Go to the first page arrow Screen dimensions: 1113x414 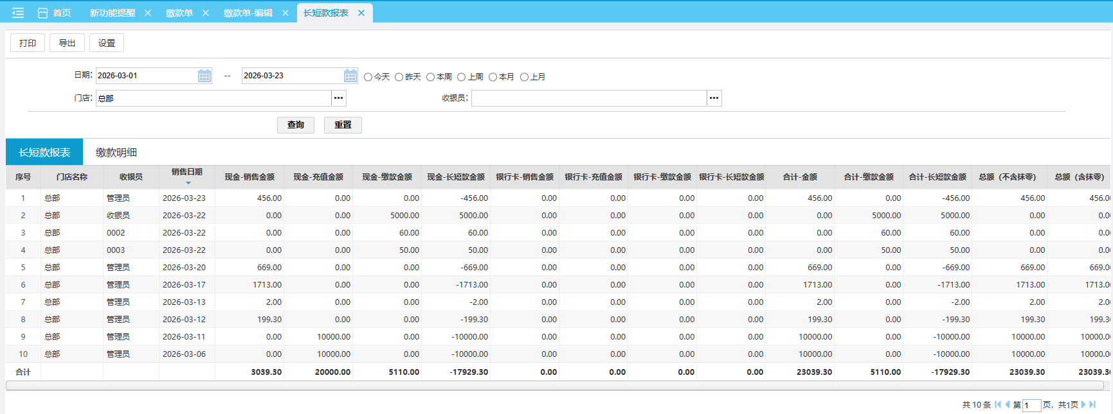pos(998,404)
